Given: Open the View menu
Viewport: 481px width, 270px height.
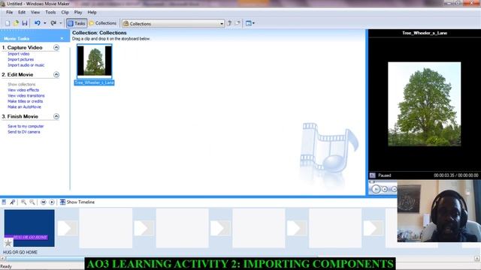Looking at the screenshot, I should coord(35,12).
